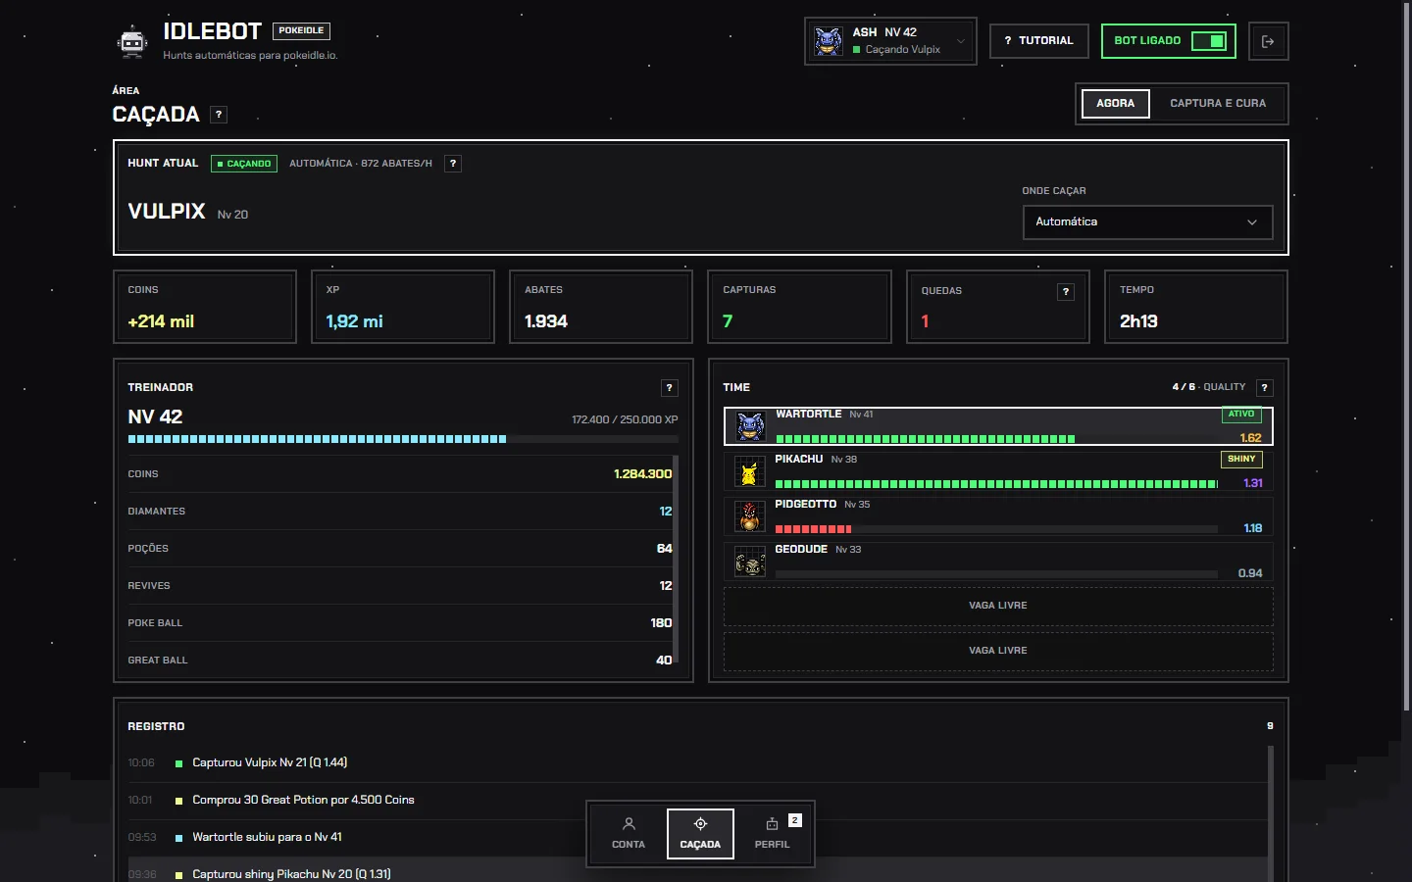Click the Abates 1.934 stat card
1412x882 pixels.
click(601, 307)
